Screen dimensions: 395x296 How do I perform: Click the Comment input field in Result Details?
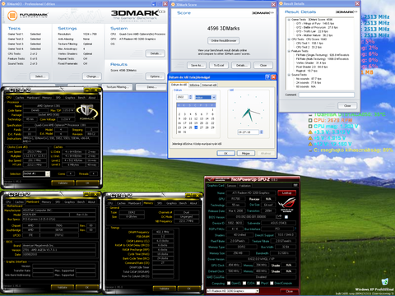[327, 95]
